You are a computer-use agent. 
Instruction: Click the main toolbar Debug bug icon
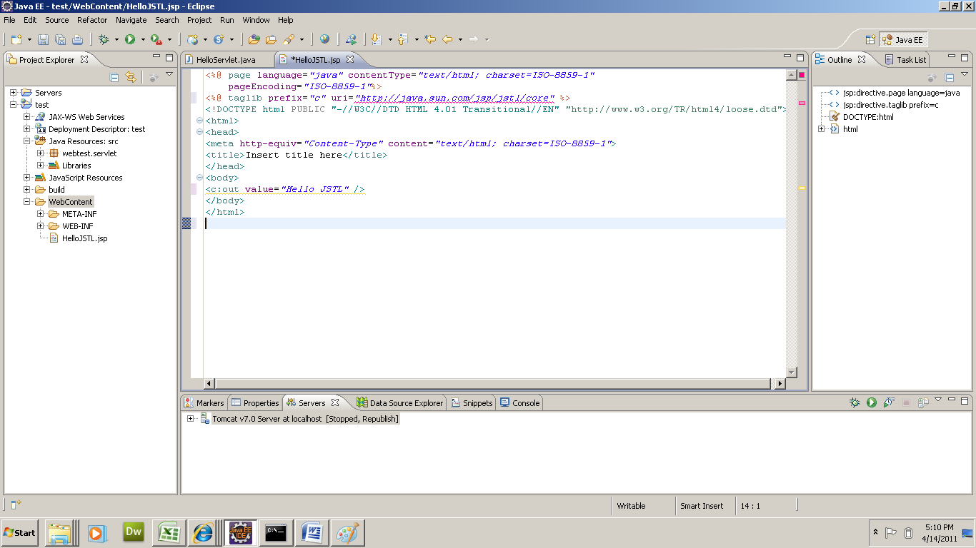point(104,40)
